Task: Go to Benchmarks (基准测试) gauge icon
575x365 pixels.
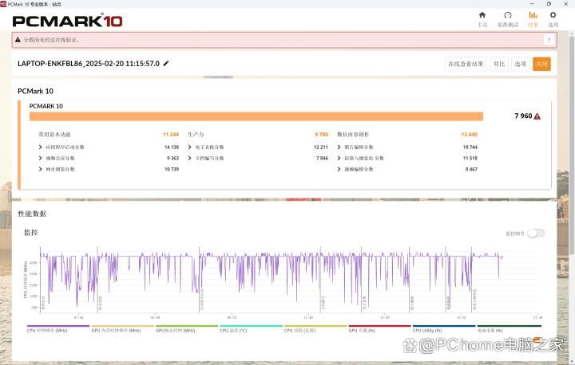Action: [507, 18]
